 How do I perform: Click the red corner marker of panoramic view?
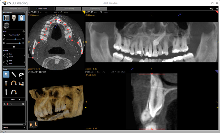[217, 12]
